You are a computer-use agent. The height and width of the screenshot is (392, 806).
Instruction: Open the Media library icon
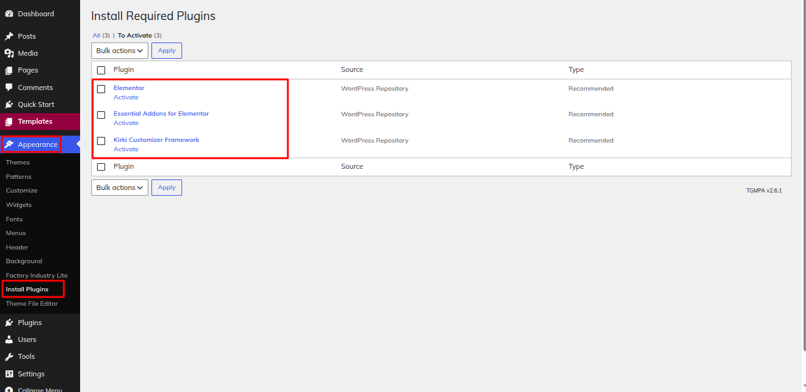point(9,53)
